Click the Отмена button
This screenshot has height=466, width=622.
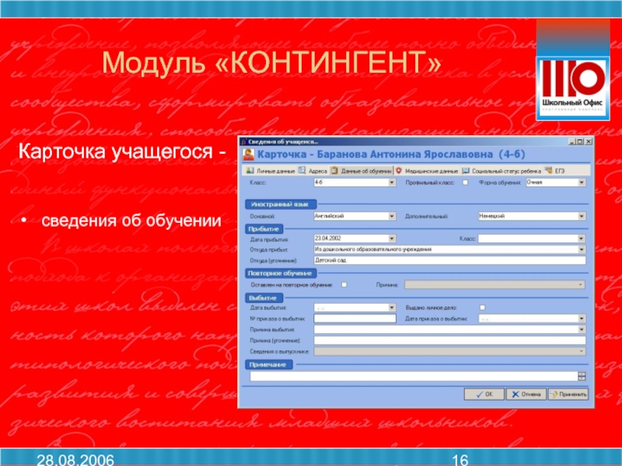click(x=526, y=395)
